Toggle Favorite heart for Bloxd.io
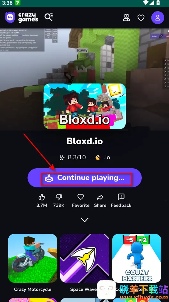Image resolution: width=169 pixels, height=302 pixels. (x=81, y=200)
